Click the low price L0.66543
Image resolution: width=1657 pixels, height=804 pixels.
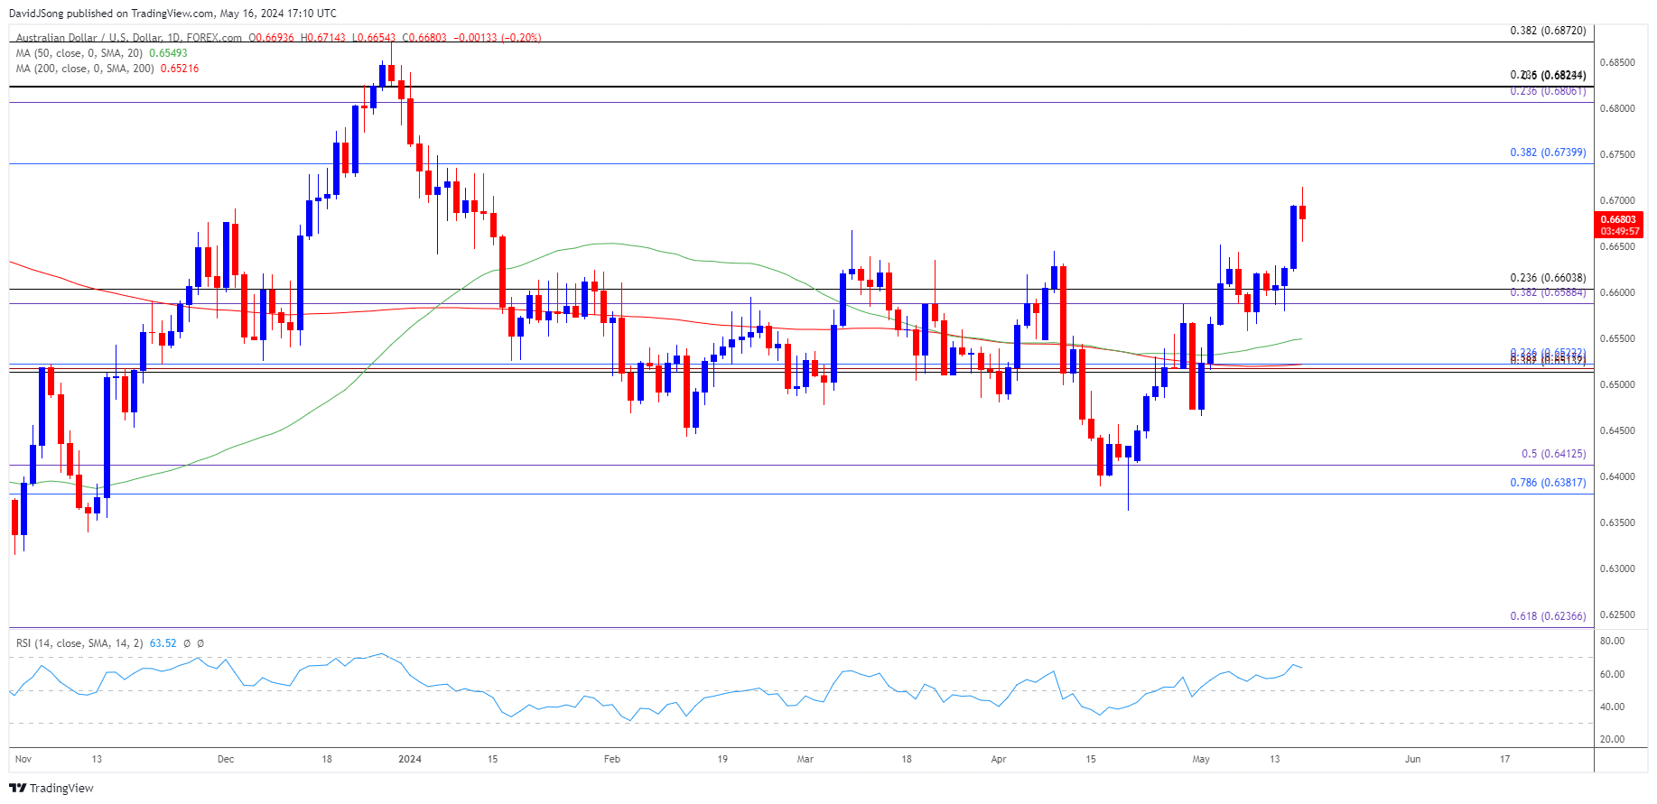tap(374, 38)
